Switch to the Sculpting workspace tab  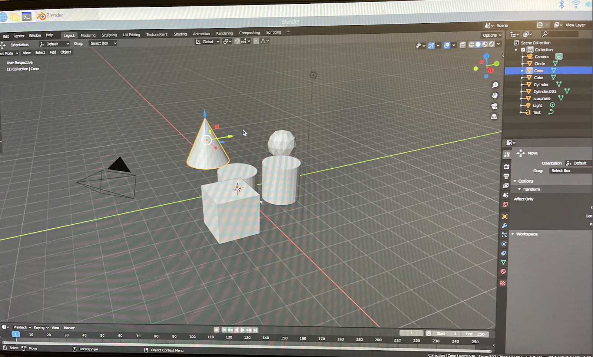coord(109,35)
